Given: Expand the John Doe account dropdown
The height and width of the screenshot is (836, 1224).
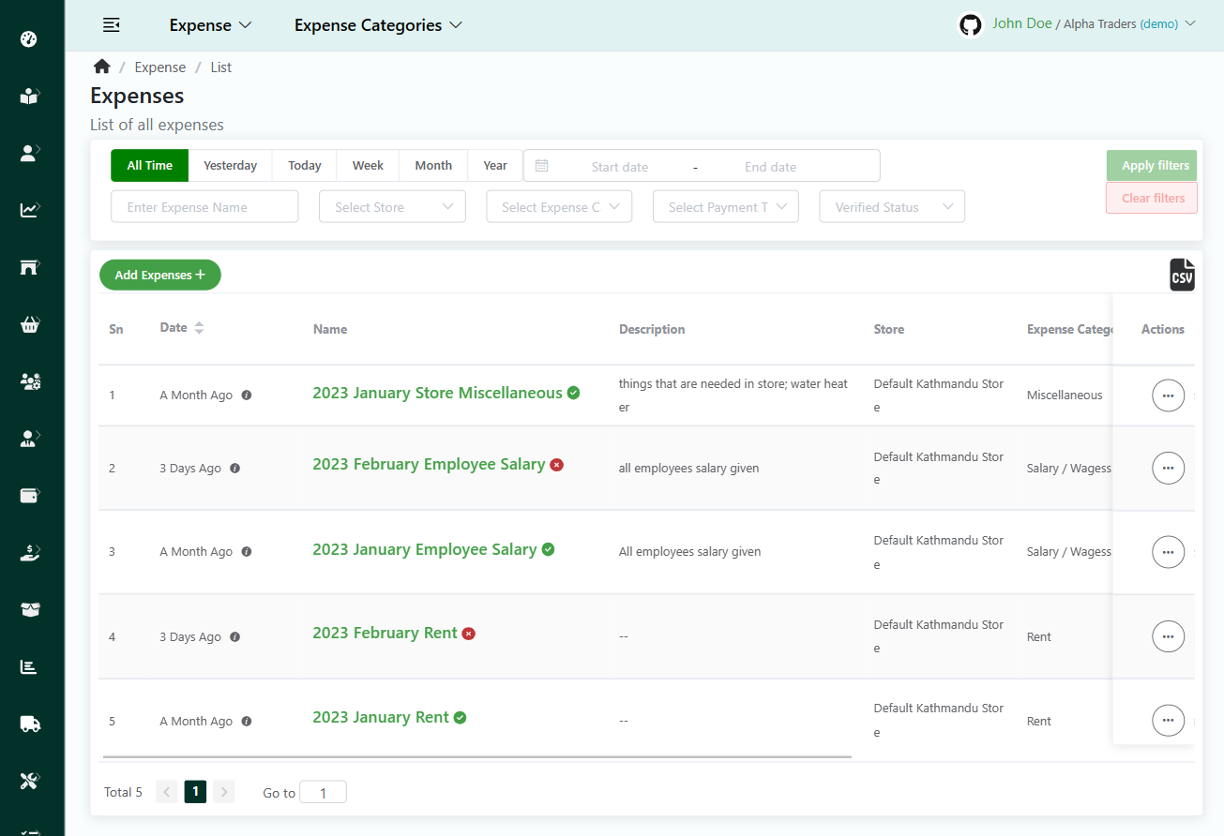Looking at the screenshot, I should [1094, 24].
